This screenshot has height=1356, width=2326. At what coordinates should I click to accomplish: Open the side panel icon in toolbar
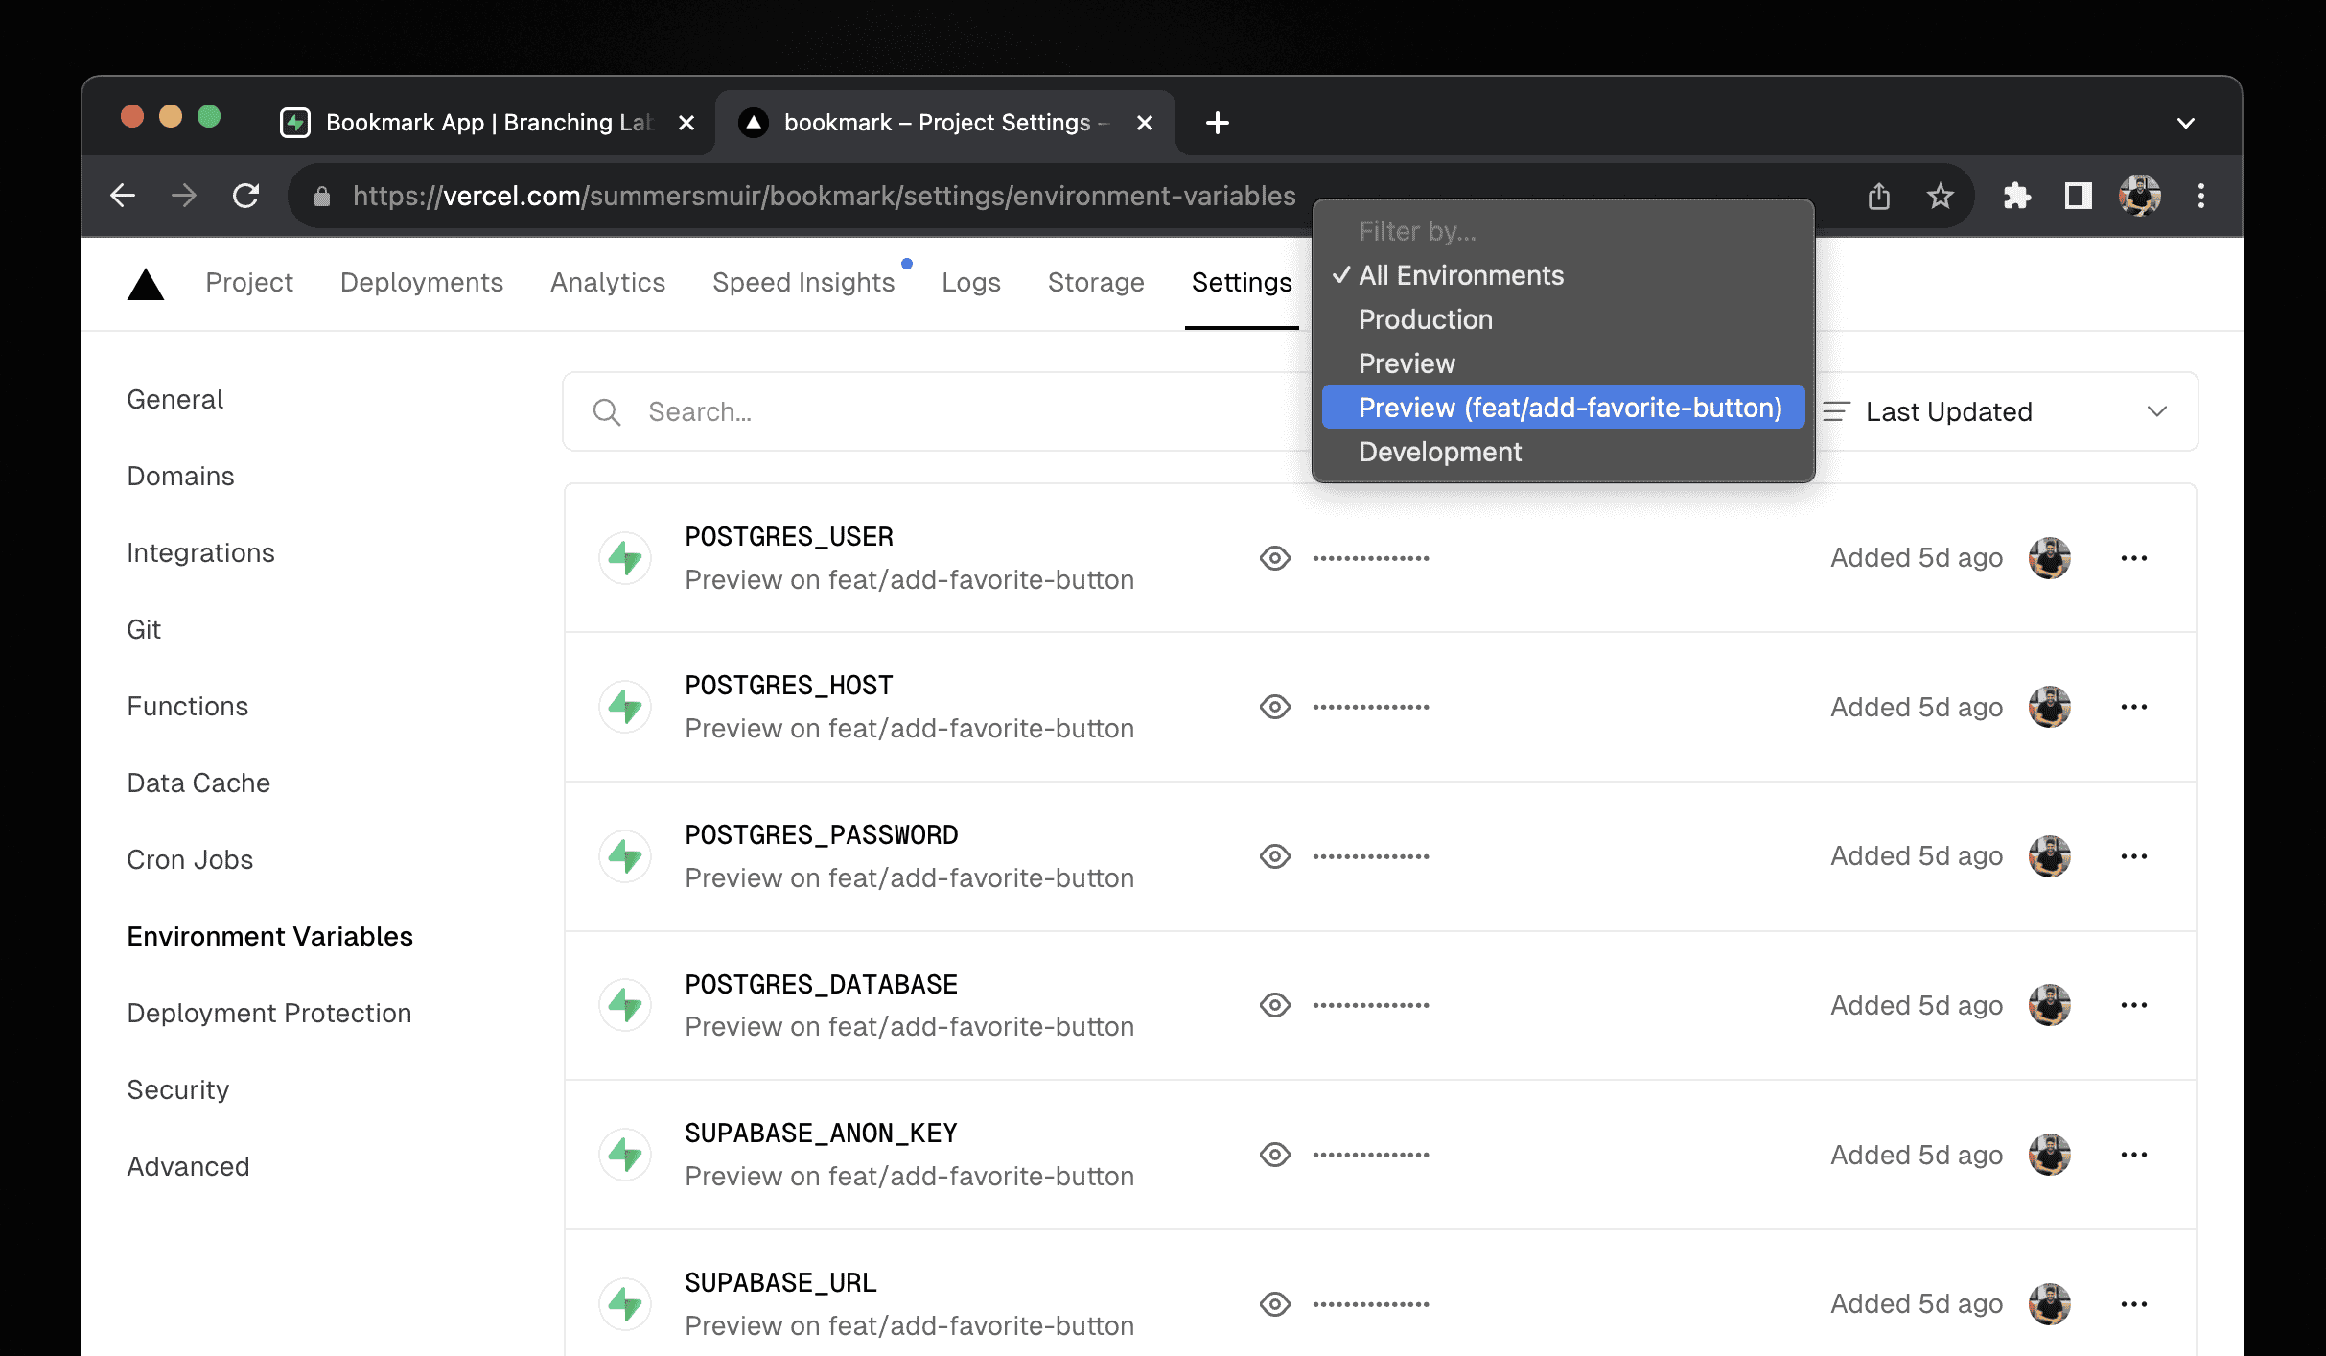2079,197
